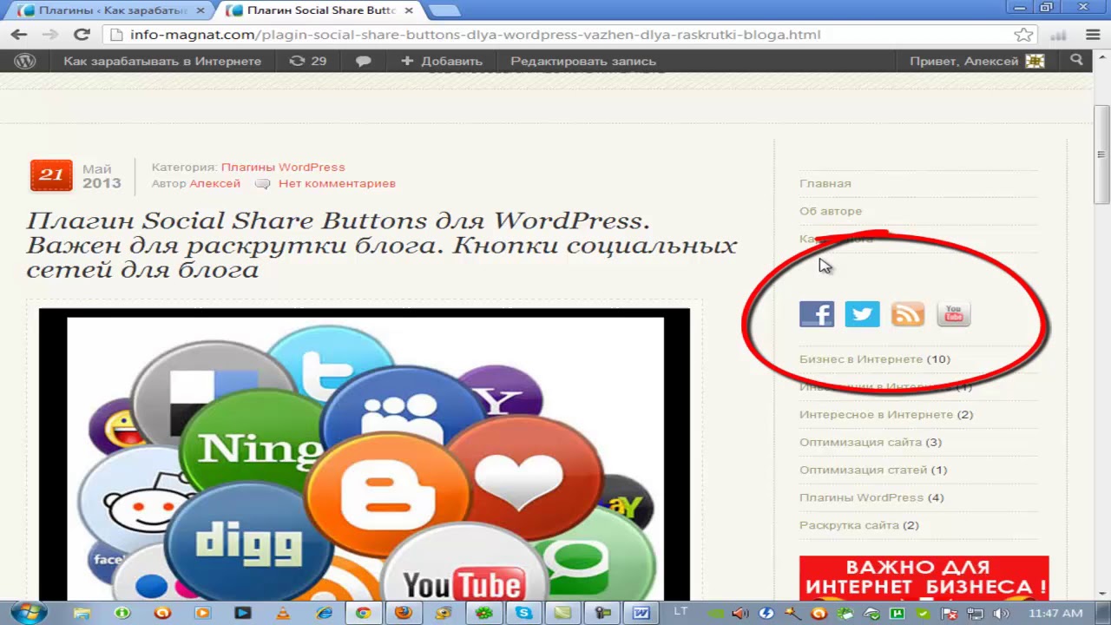The width and height of the screenshot is (1111, 625).
Task: Click the extension bars icon beside the star
Action: pos(1058,35)
